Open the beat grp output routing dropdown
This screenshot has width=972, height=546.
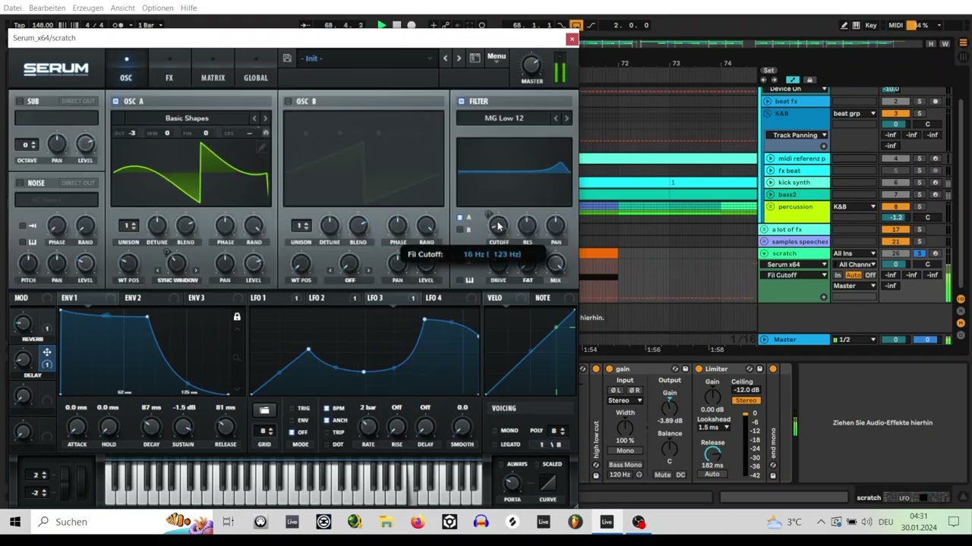tap(854, 114)
